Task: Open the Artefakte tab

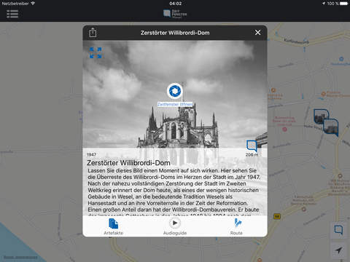Action: point(114,226)
